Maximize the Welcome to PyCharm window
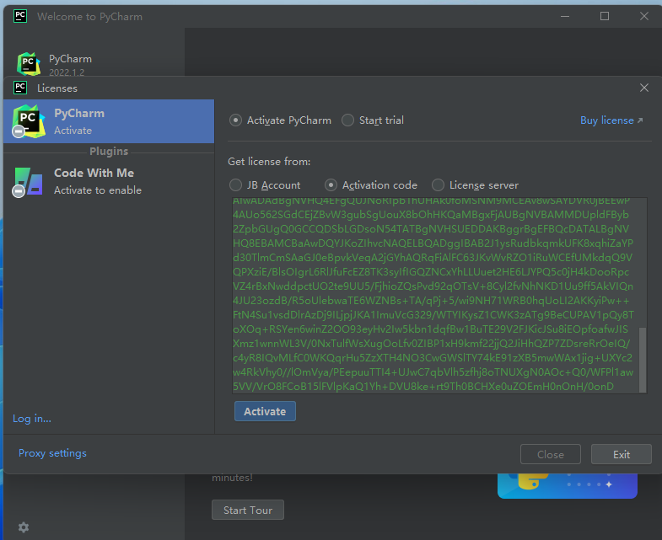Image resolution: width=662 pixels, height=540 pixels. point(605,16)
